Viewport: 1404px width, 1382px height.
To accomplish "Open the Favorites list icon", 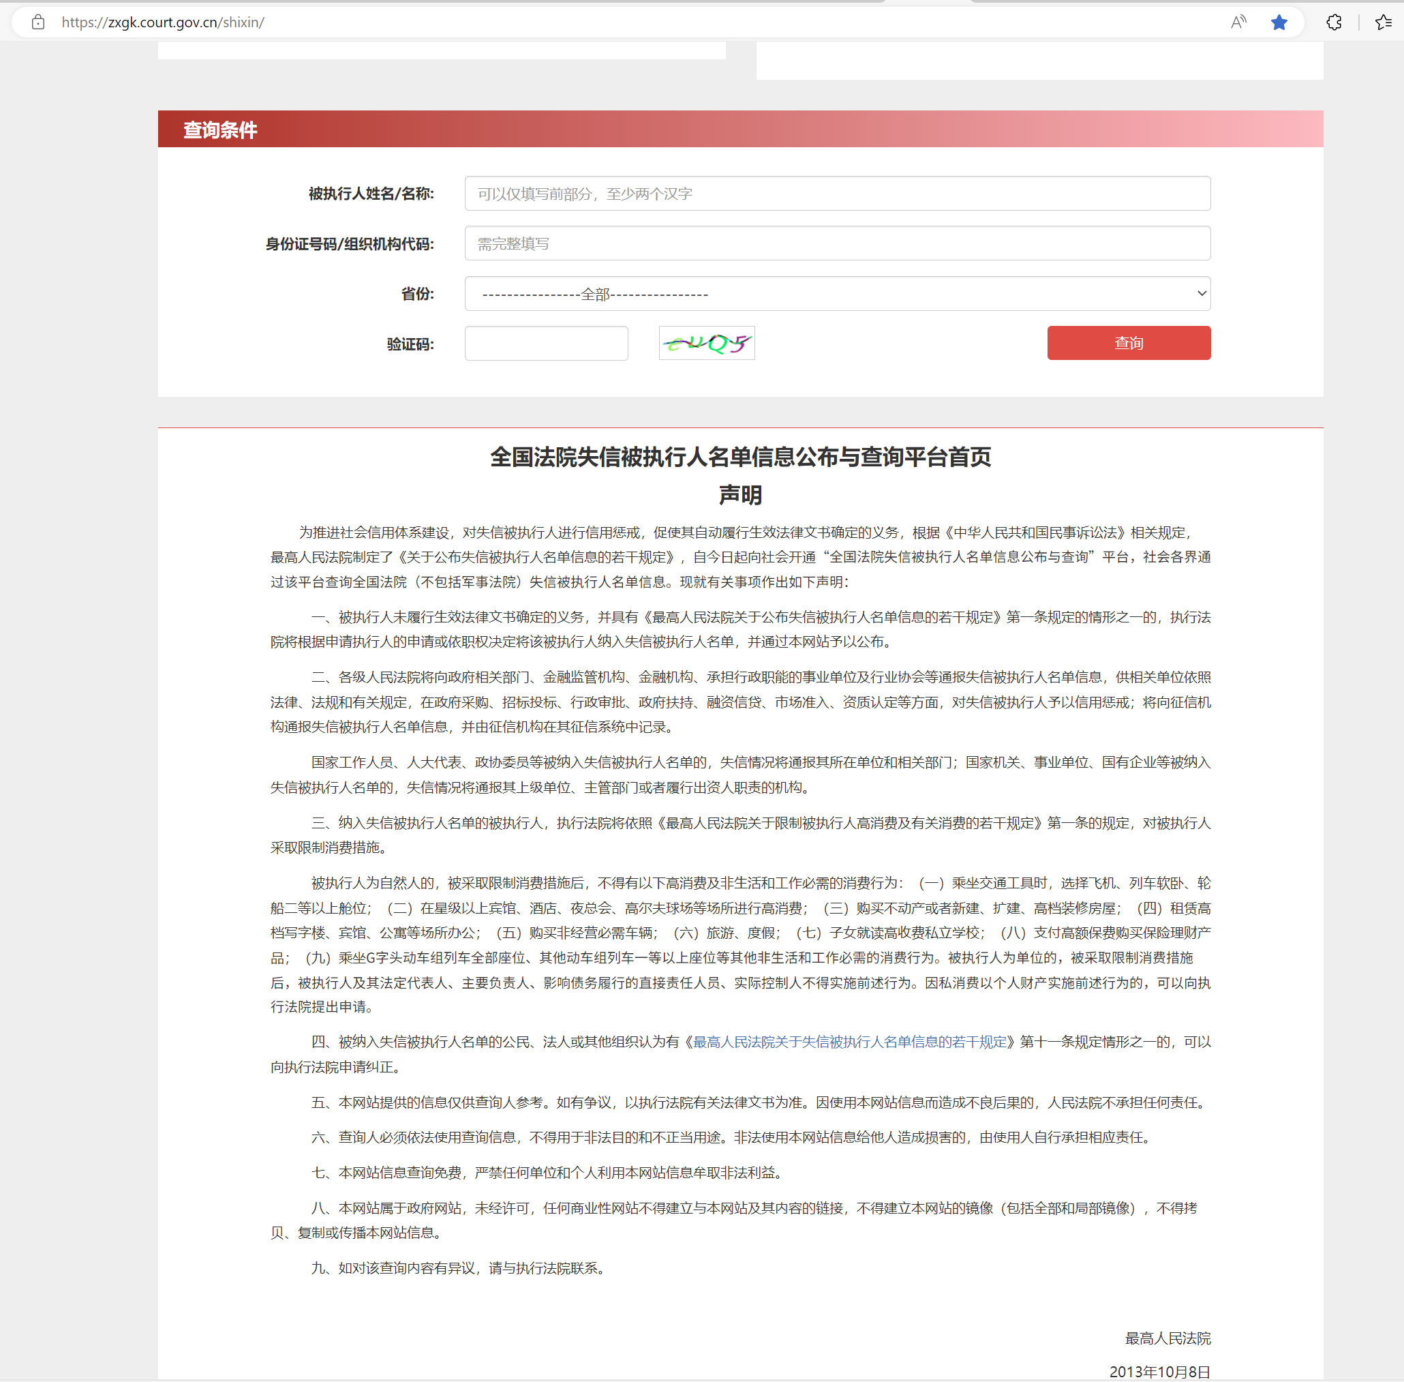I will 1383,22.
